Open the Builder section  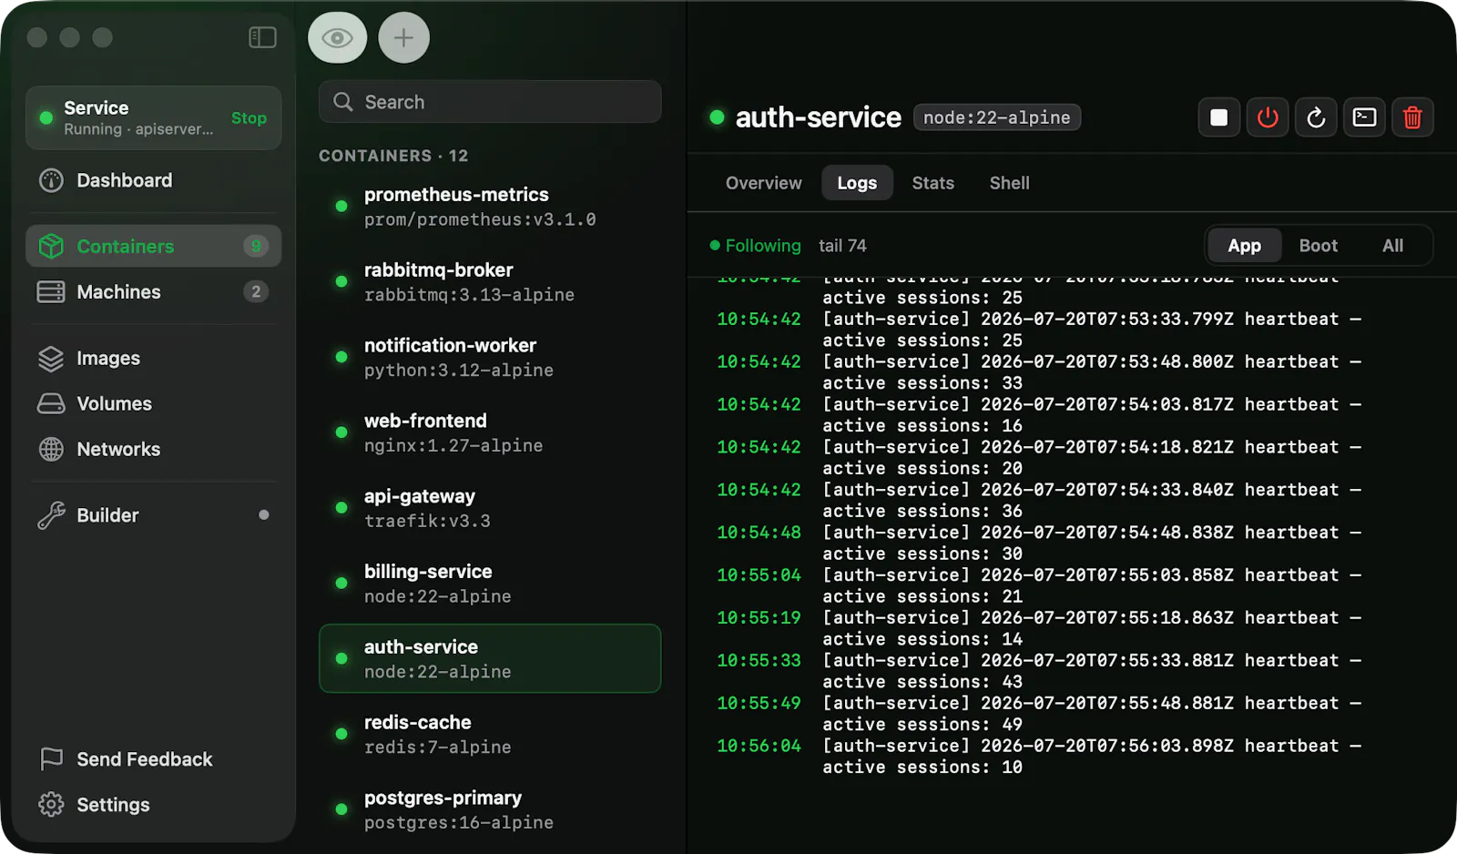pos(153,515)
